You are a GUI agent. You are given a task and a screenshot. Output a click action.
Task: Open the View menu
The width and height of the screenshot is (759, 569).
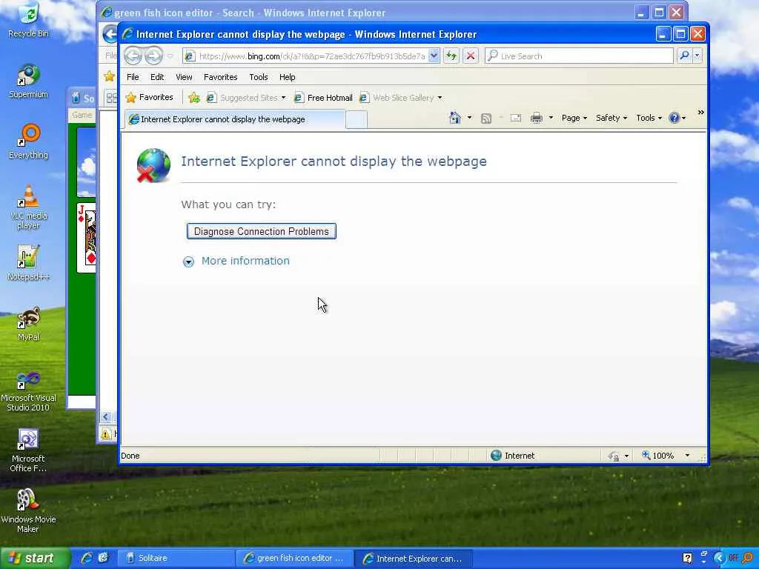[184, 77]
